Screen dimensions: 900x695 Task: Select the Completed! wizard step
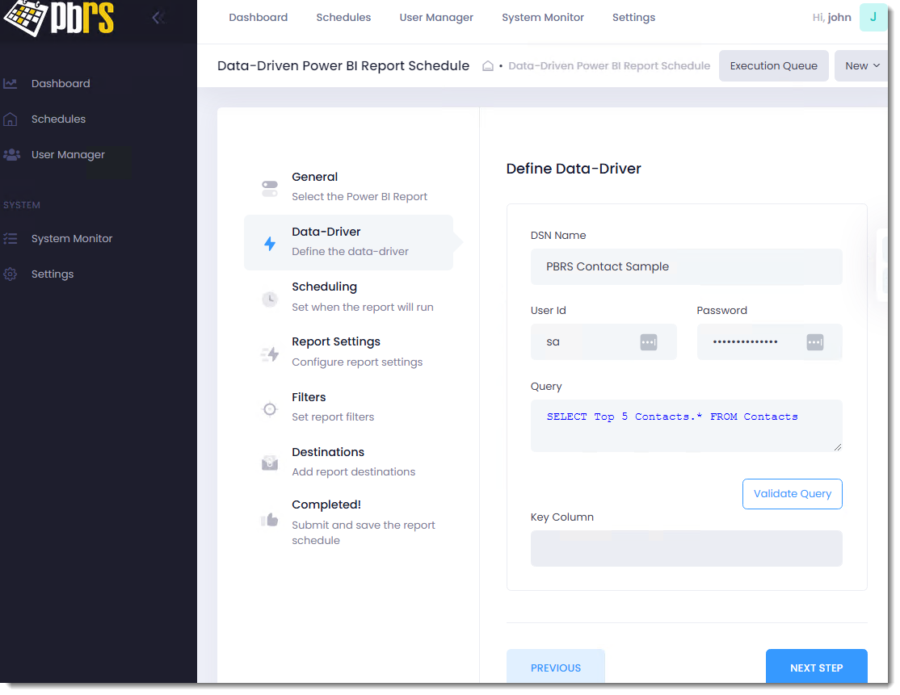pos(348,522)
